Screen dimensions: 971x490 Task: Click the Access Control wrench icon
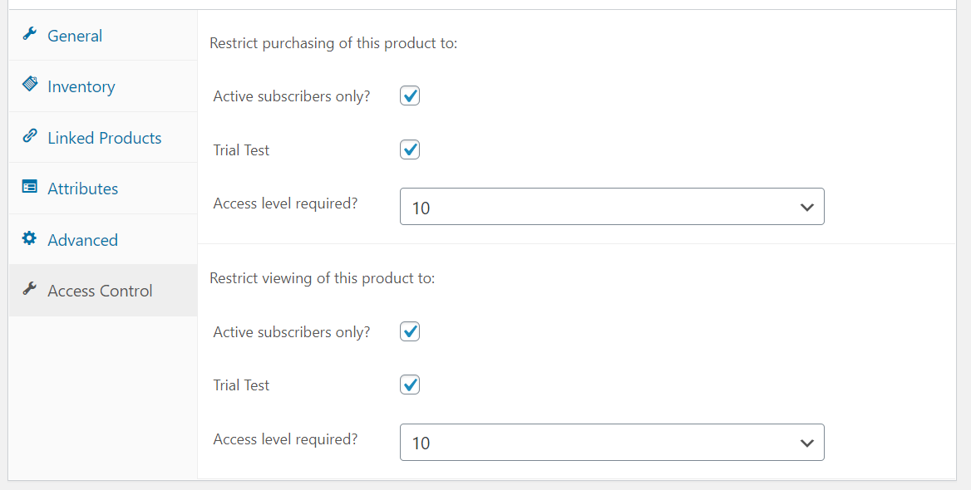coord(30,289)
